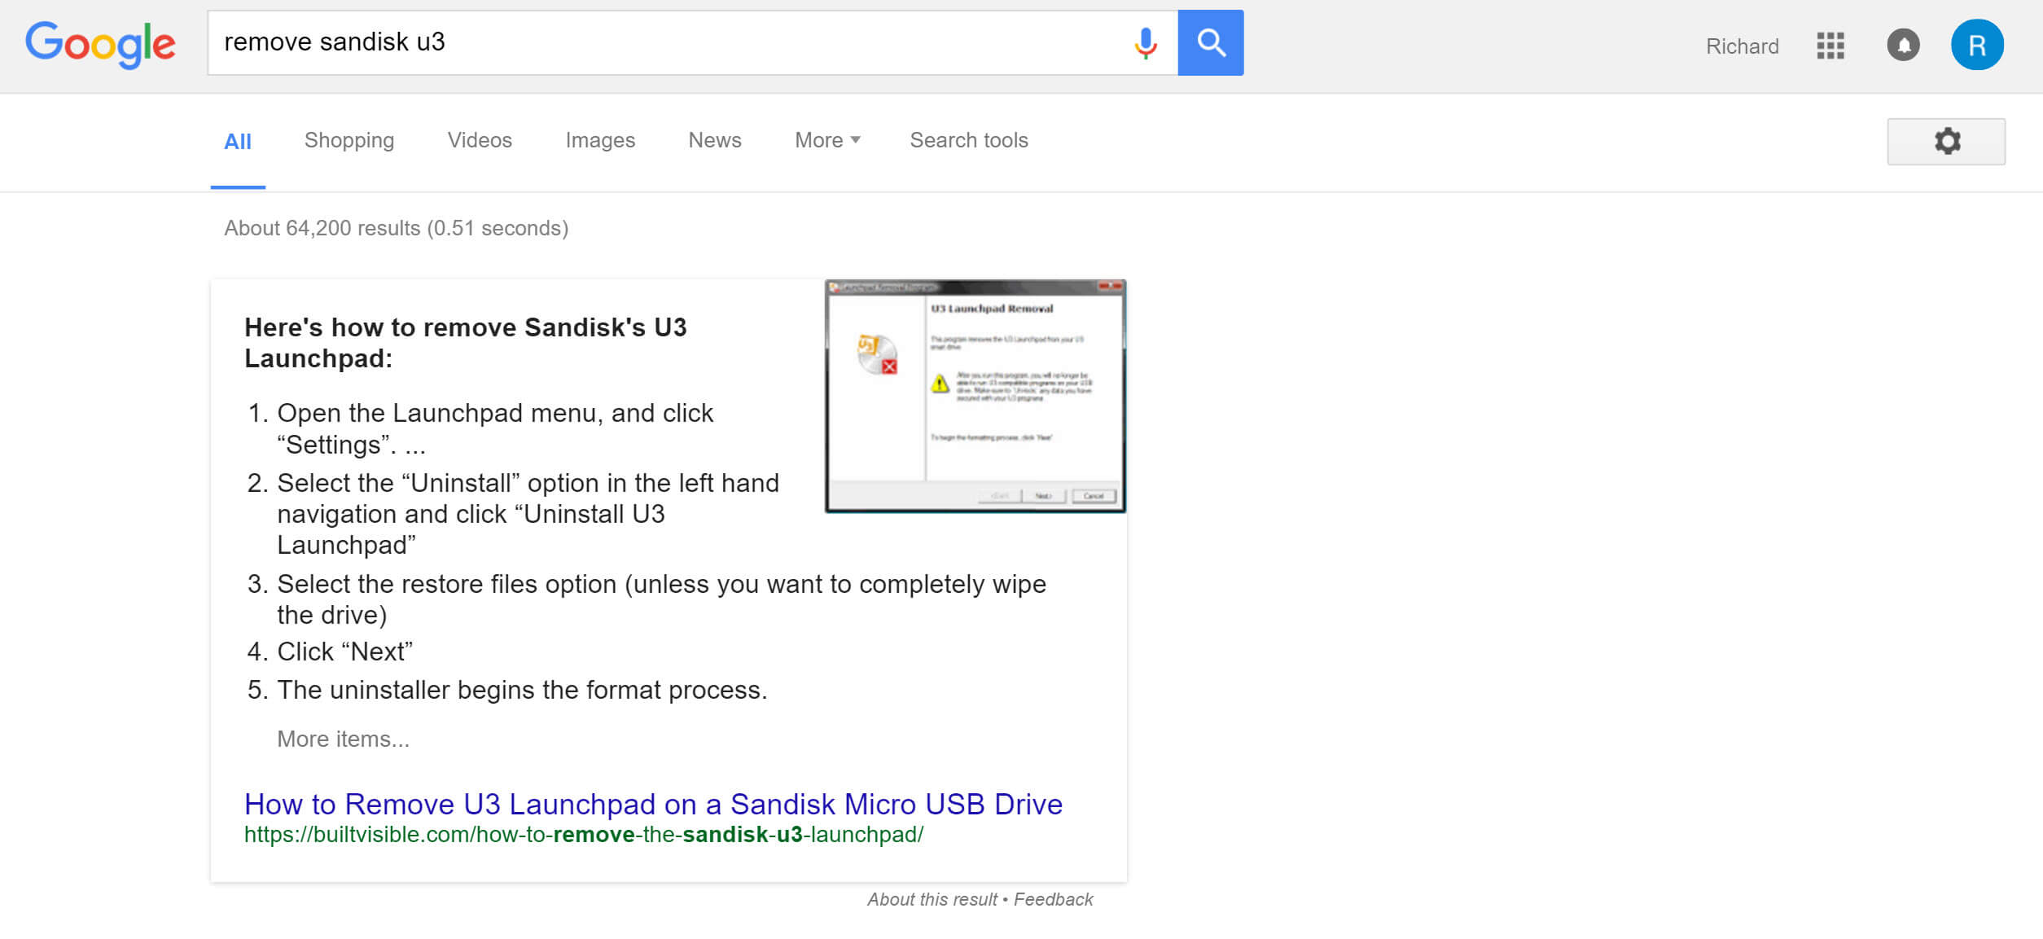Image resolution: width=2043 pixels, height=939 pixels.
Task: Click the Google logo
Action: coord(100,45)
